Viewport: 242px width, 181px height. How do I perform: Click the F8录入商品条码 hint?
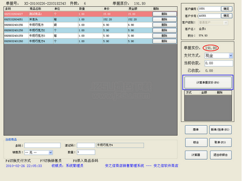pyautogui.click(x=86, y=161)
